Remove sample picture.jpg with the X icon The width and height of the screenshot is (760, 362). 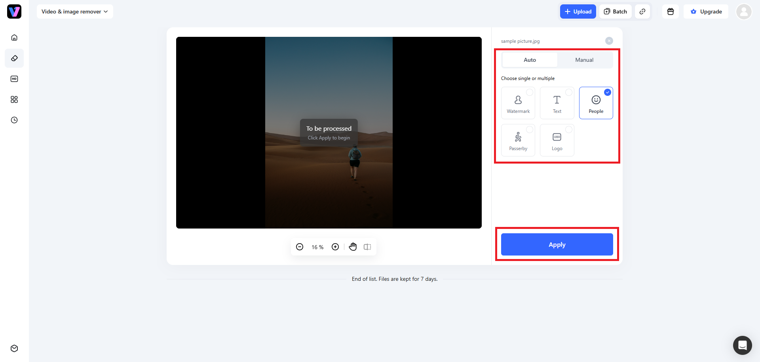pos(609,41)
